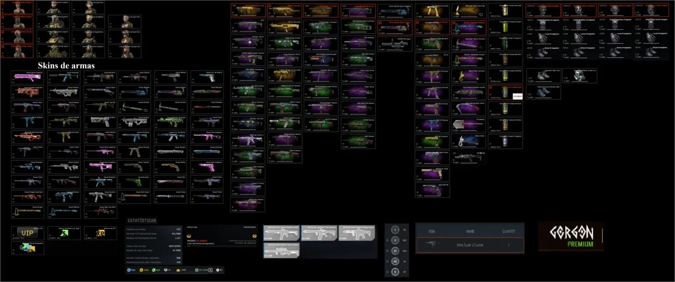Select the XP booster card
The height and width of the screenshot is (282, 675).
pyautogui.click(x=100, y=233)
